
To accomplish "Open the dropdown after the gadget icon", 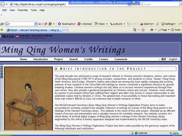I will [54, 24].
